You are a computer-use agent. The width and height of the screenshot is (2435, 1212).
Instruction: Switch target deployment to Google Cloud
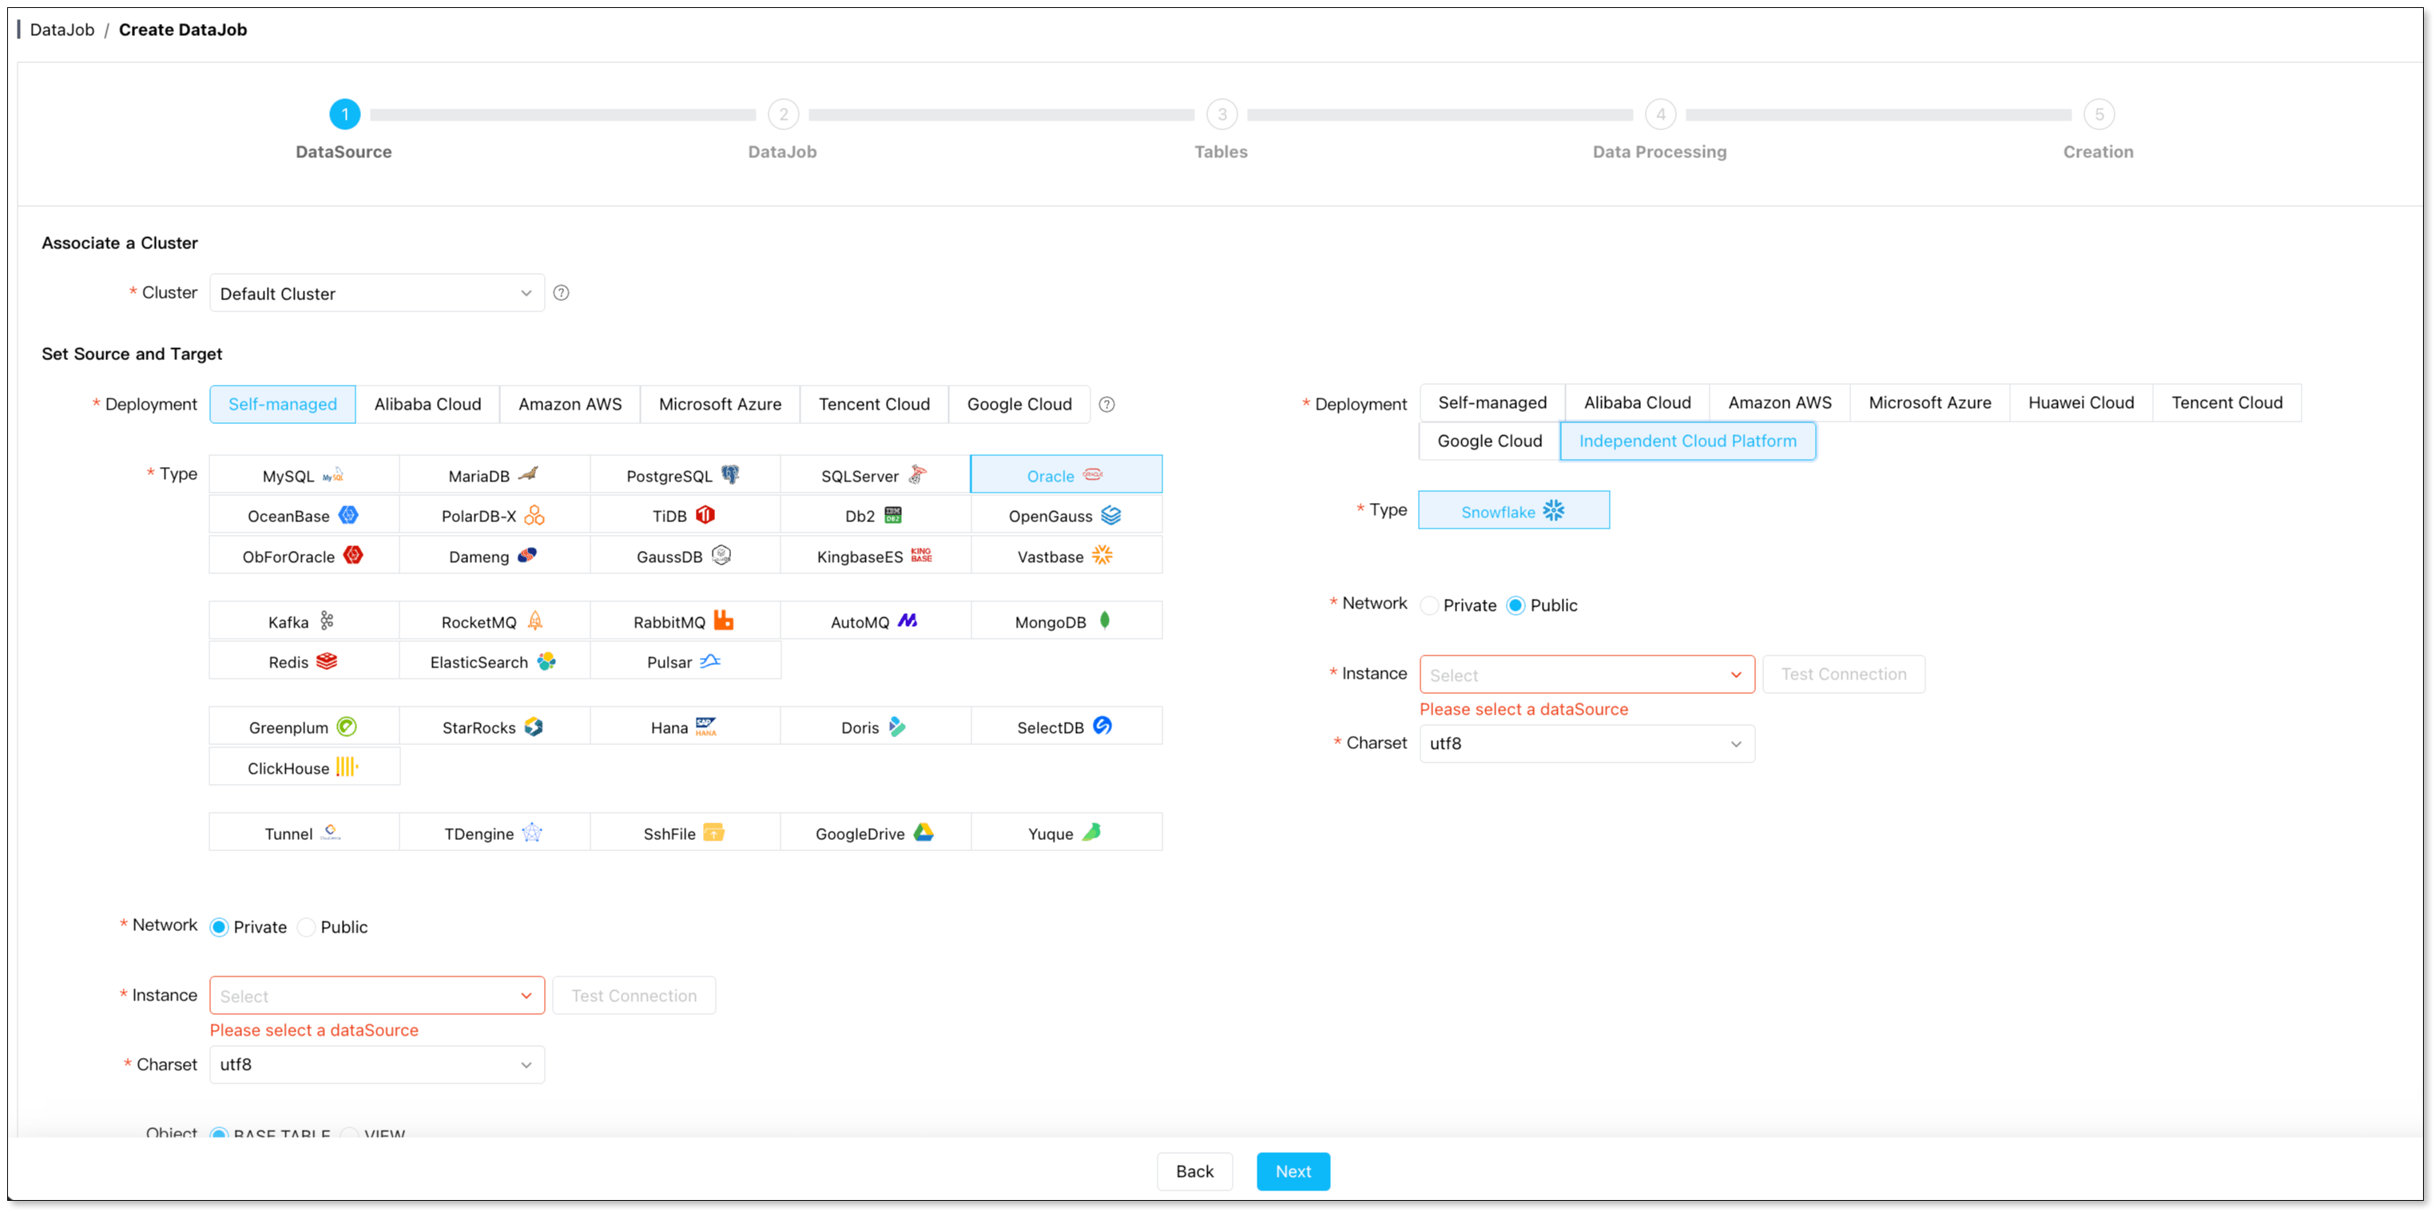(x=1490, y=442)
